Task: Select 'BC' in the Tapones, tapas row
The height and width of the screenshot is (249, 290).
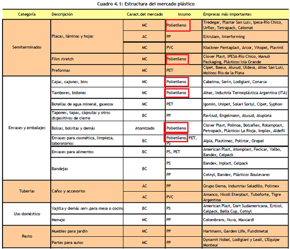Action: (x=145, y=116)
